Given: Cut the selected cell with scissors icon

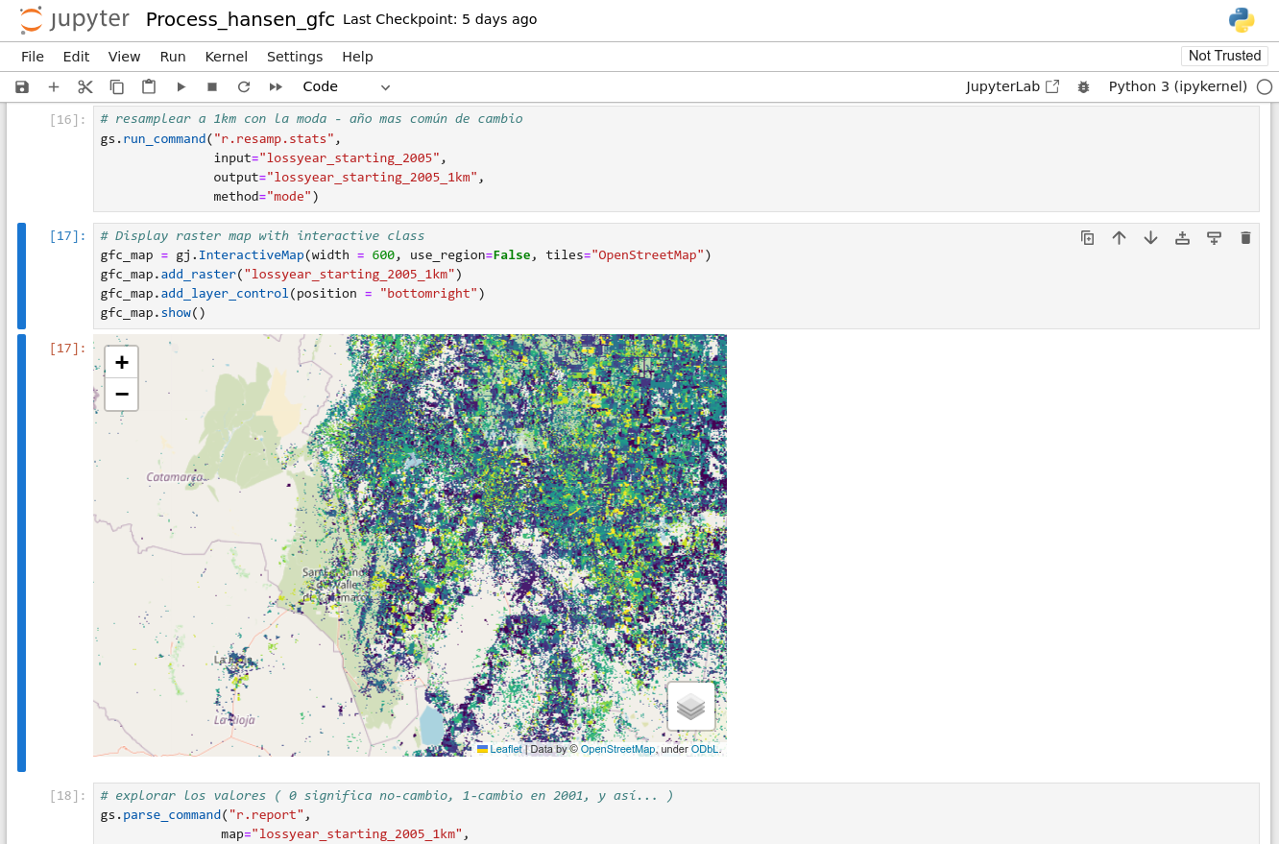Looking at the screenshot, I should pyautogui.click(x=85, y=86).
